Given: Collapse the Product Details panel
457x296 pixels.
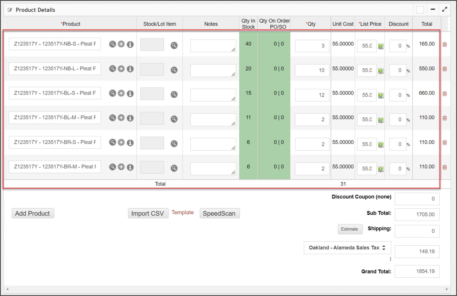Looking at the screenshot, I should coord(433,10).
